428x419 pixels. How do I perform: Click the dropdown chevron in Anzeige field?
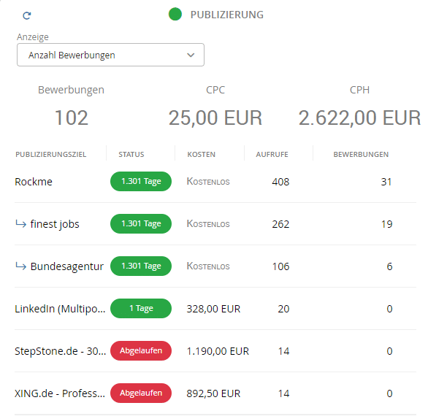coord(191,55)
